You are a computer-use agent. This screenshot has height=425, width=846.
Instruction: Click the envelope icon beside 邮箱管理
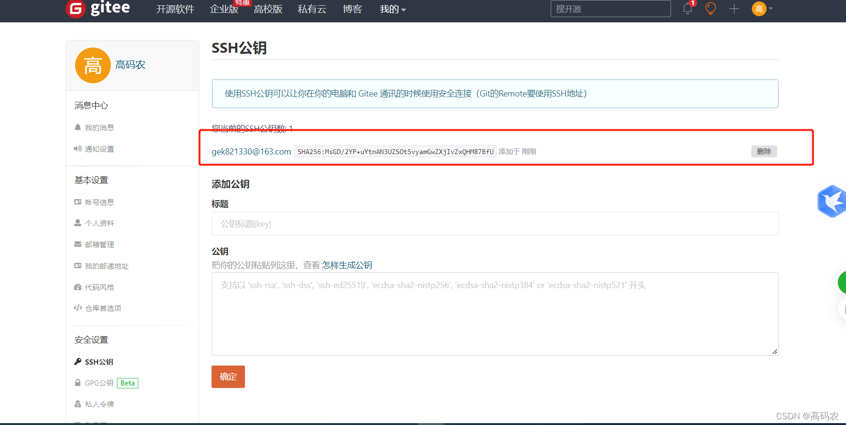tap(78, 244)
